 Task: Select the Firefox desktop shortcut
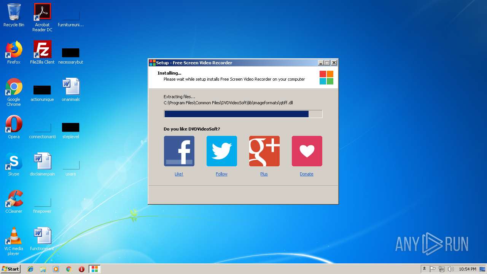click(x=14, y=53)
